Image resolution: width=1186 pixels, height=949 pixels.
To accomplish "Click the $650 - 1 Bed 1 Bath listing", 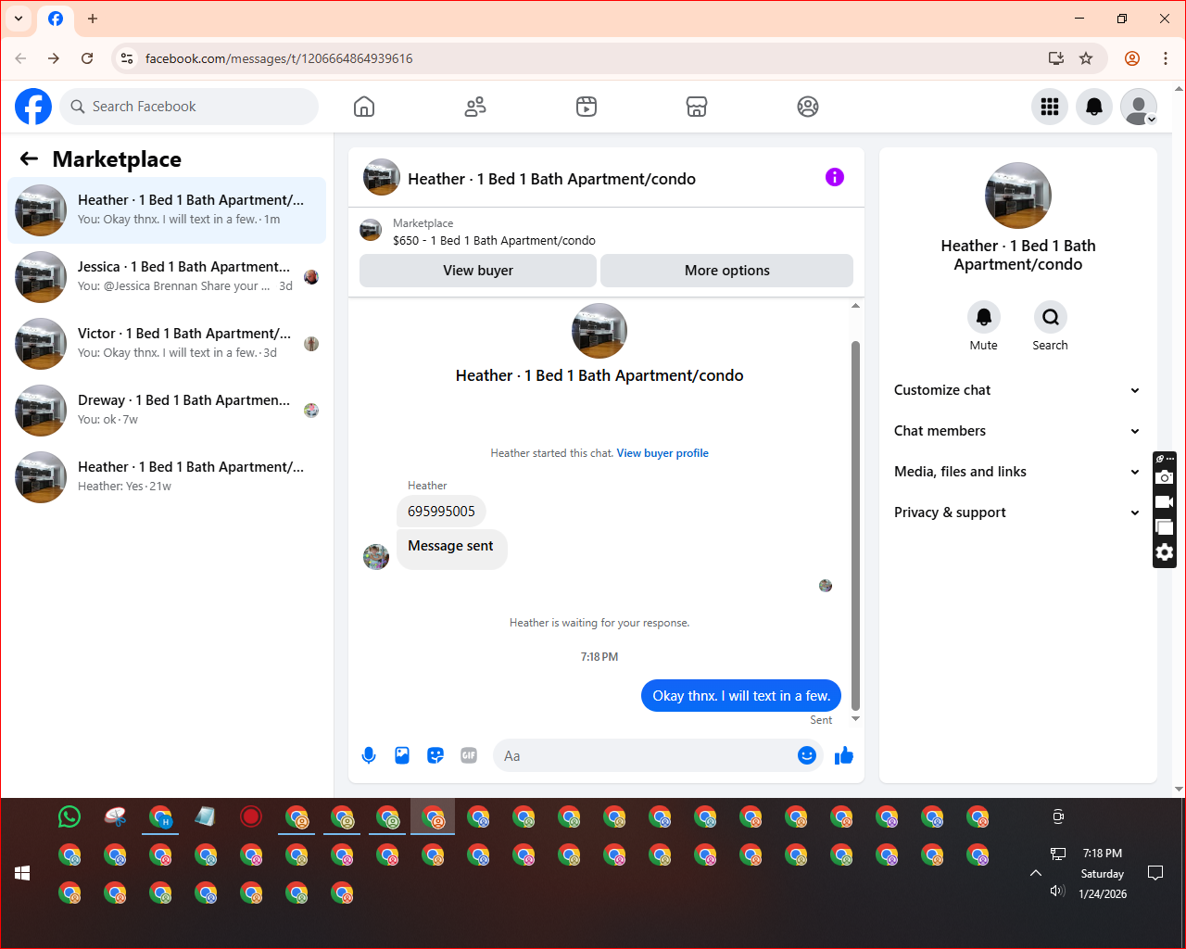I will point(494,241).
